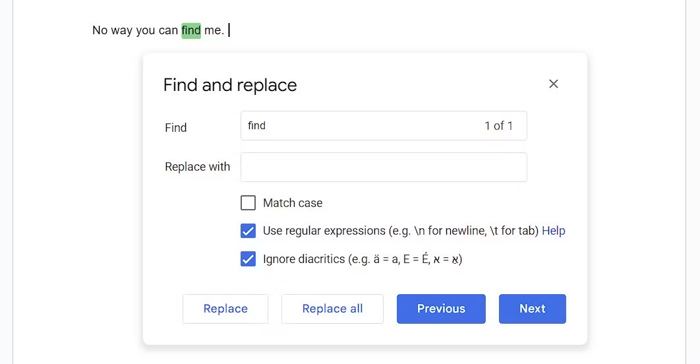Click the "1 of 1" match counter

coord(498,126)
